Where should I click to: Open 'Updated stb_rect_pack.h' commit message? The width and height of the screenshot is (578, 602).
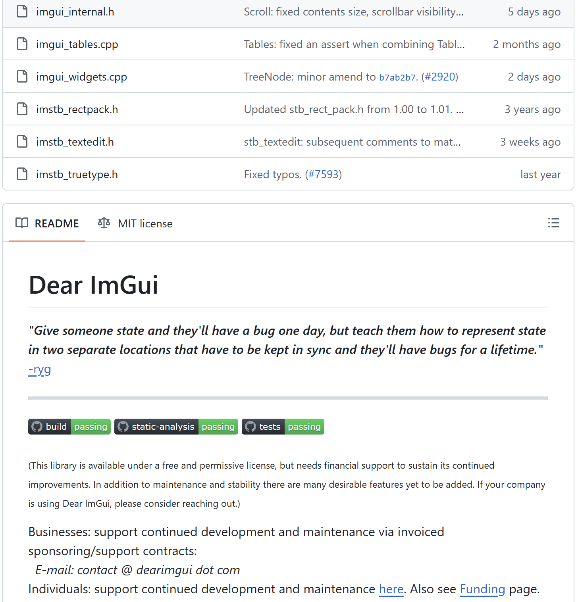point(354,110)
